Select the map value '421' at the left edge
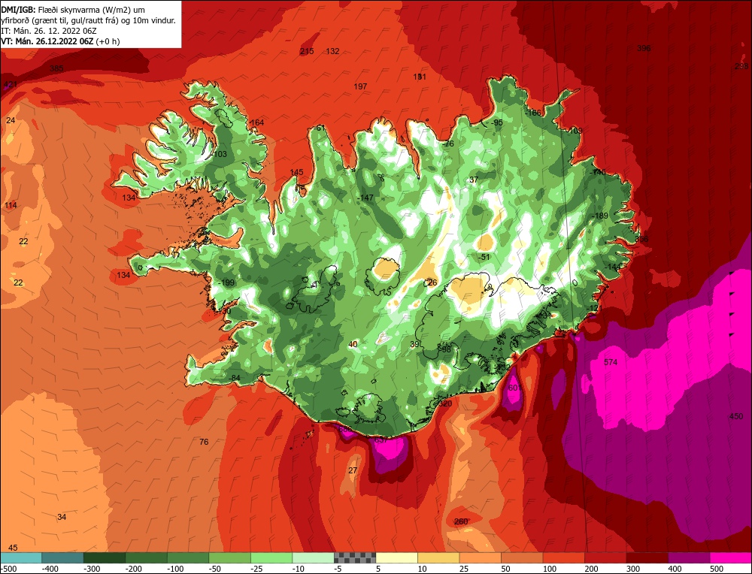 pos(10,85)
